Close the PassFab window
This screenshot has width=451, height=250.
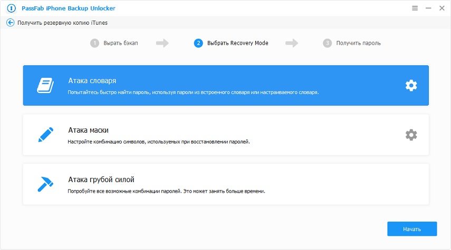(440, 8)
